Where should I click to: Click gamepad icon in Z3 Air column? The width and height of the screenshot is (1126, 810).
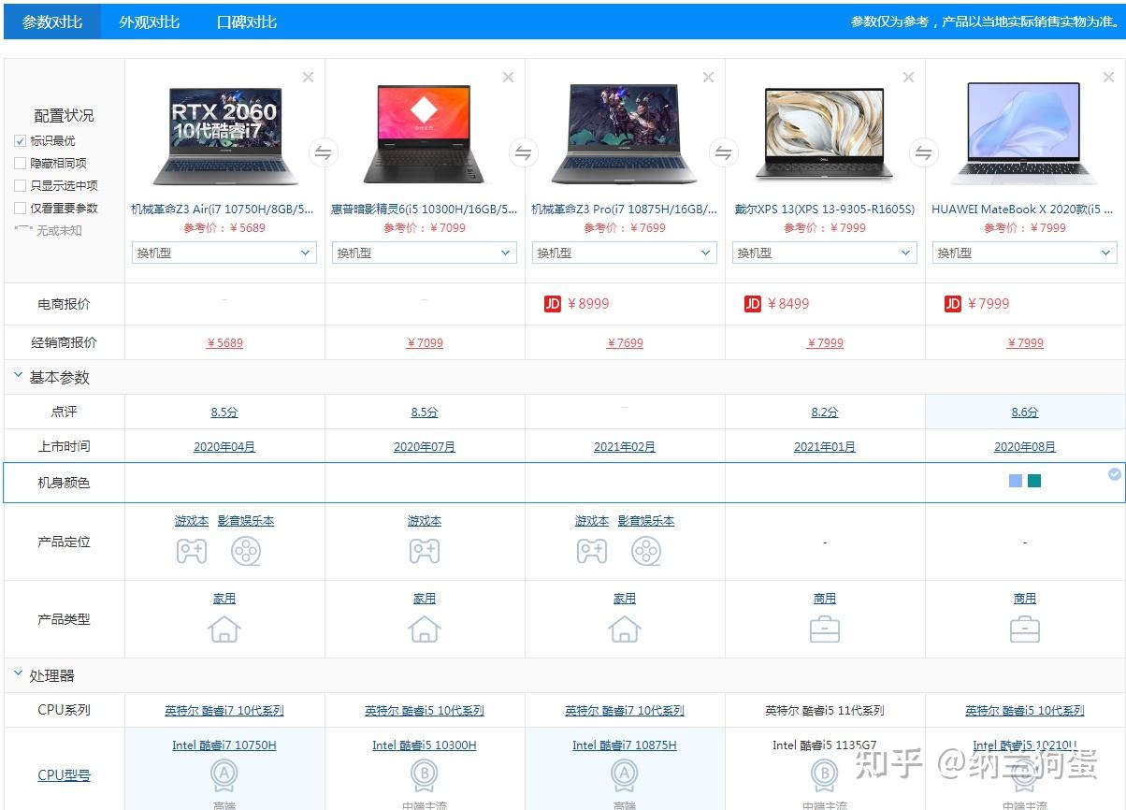click(x=192, y=552)
